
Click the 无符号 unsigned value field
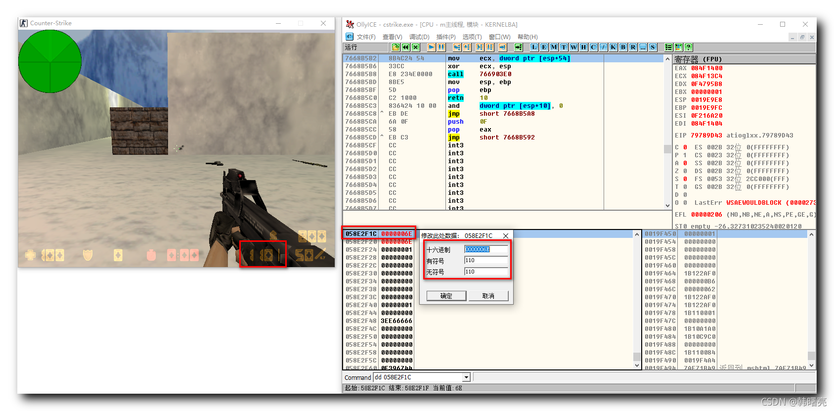tap(486, 272)
